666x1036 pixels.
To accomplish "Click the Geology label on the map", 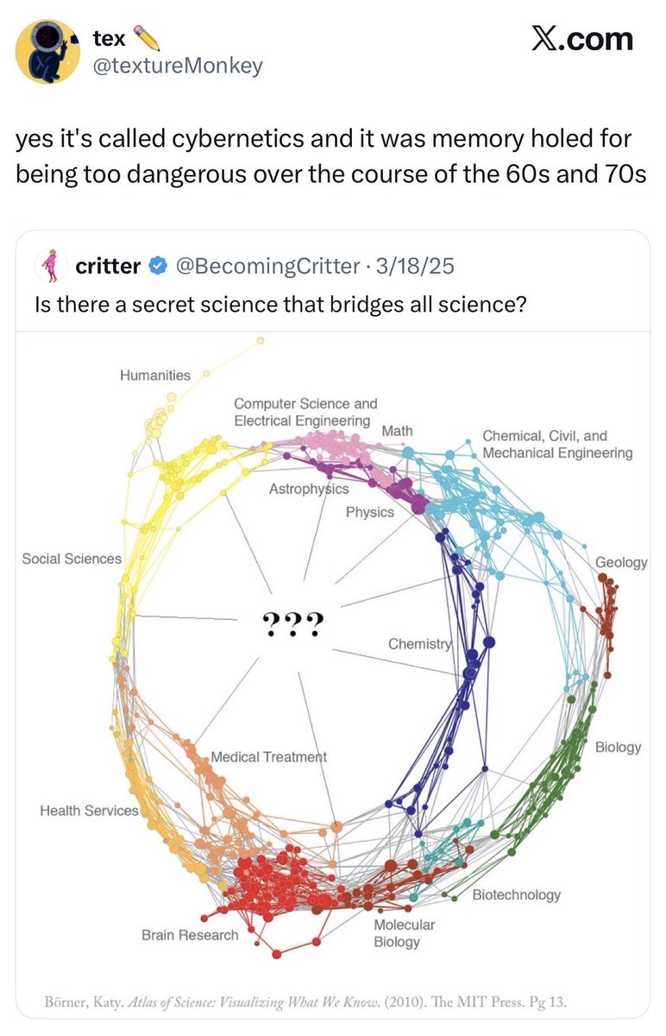I will [621, 562].
